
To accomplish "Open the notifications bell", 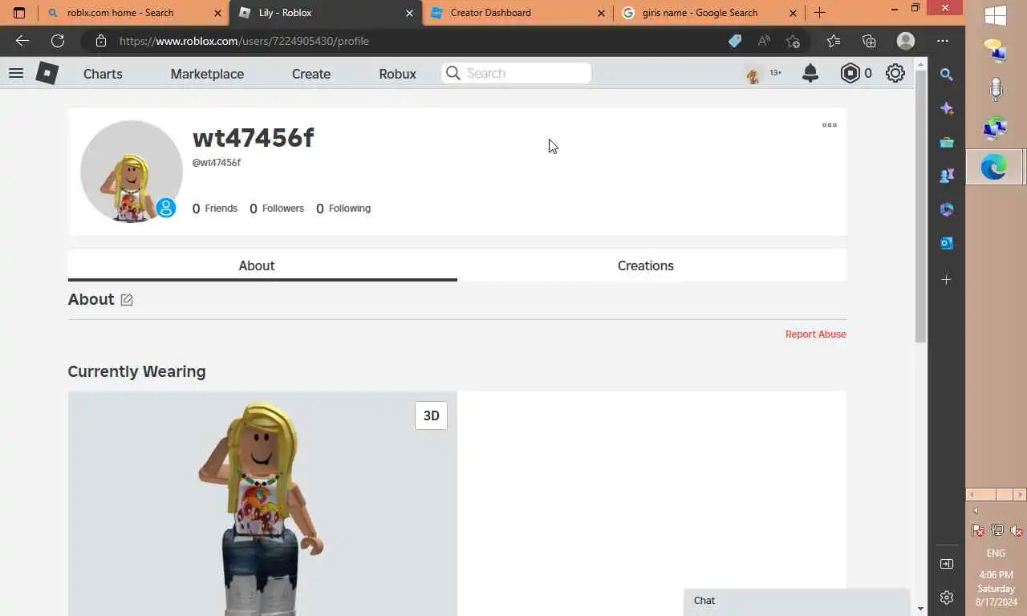I will 810,73.
